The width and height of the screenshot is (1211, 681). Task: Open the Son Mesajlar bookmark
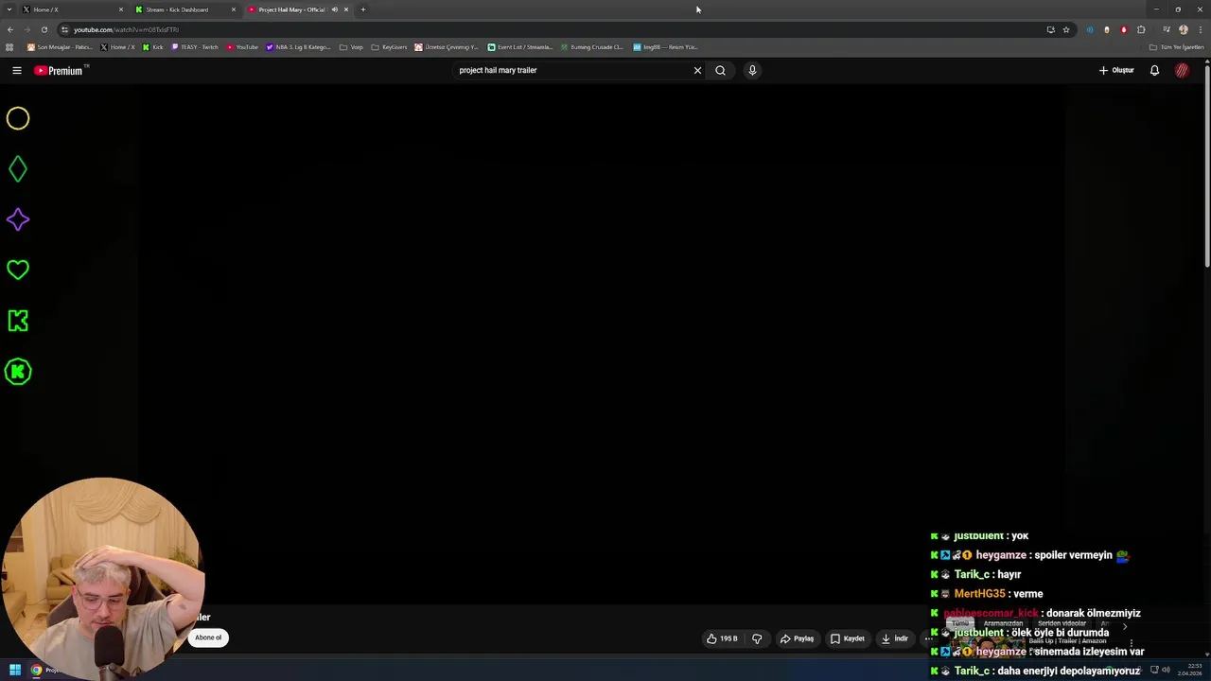[x=60, y=46]
